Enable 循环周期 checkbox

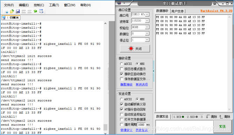pos(121,125)
